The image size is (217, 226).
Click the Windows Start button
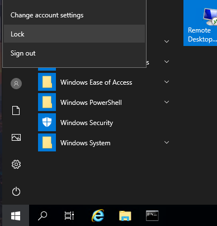pyautogui.click(x=16, y=215)
